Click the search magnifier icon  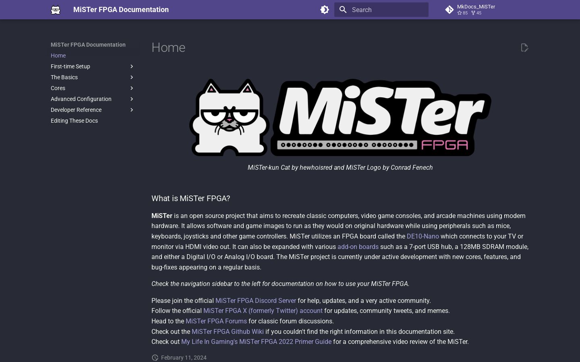[343, 10]
